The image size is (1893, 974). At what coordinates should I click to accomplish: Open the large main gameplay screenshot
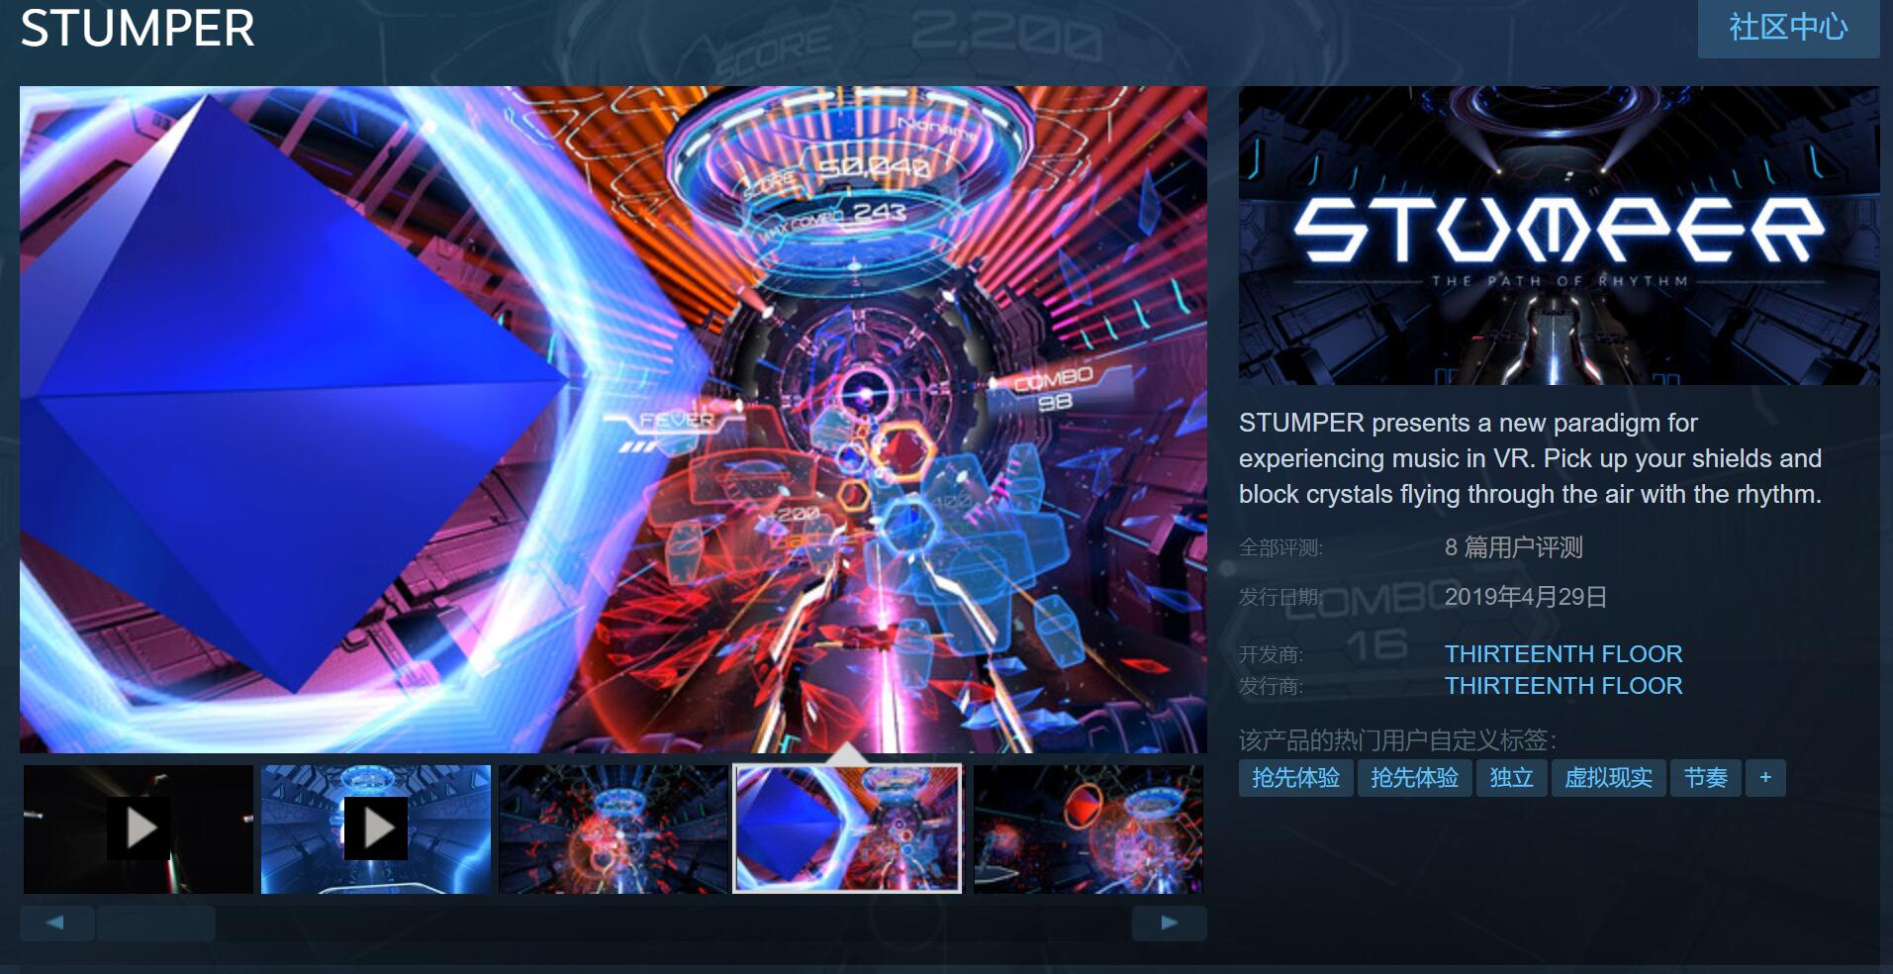614,420
